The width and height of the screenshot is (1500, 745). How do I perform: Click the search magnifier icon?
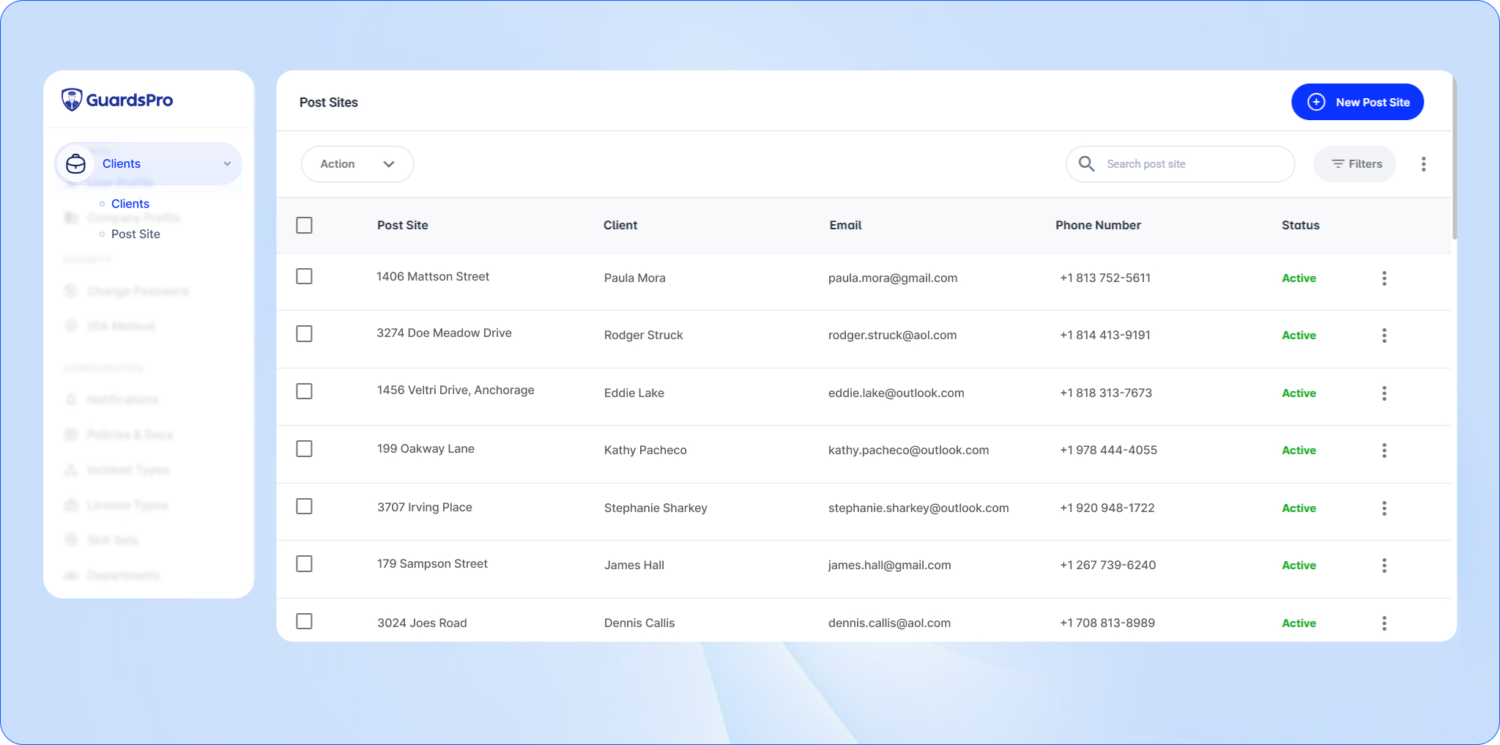click(1087, 164)
